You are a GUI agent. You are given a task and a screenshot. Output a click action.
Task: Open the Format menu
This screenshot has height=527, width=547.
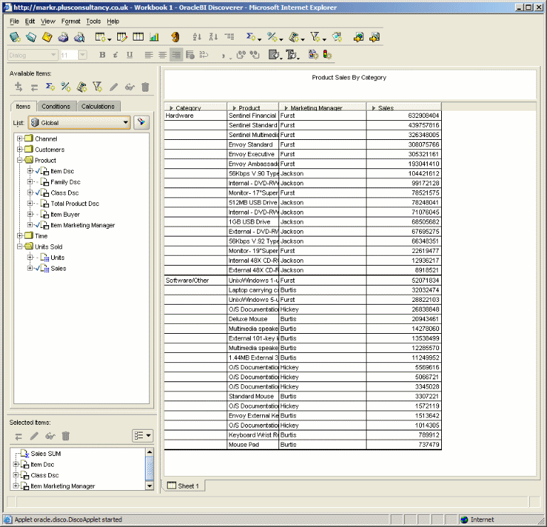pos(70,21)
